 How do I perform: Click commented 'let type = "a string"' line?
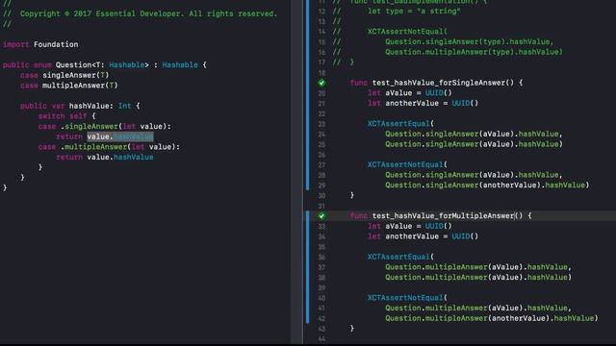[414, 11]
